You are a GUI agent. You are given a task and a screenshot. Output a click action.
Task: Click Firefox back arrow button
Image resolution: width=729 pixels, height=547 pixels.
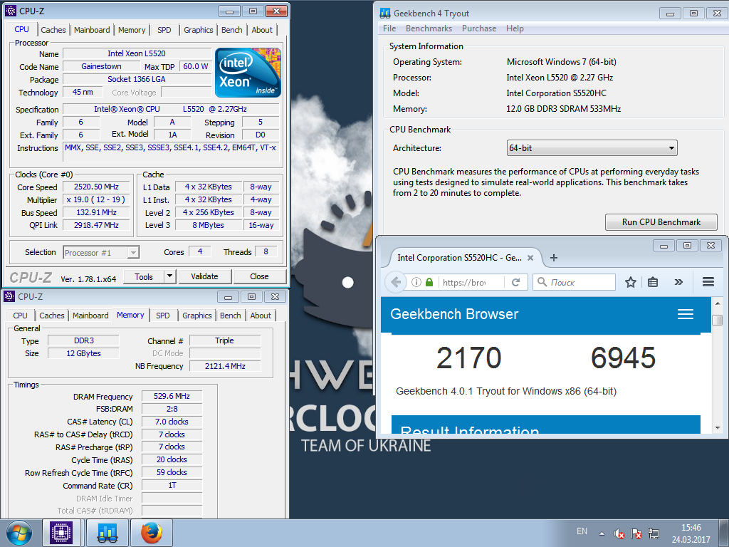tap(396, 282)
